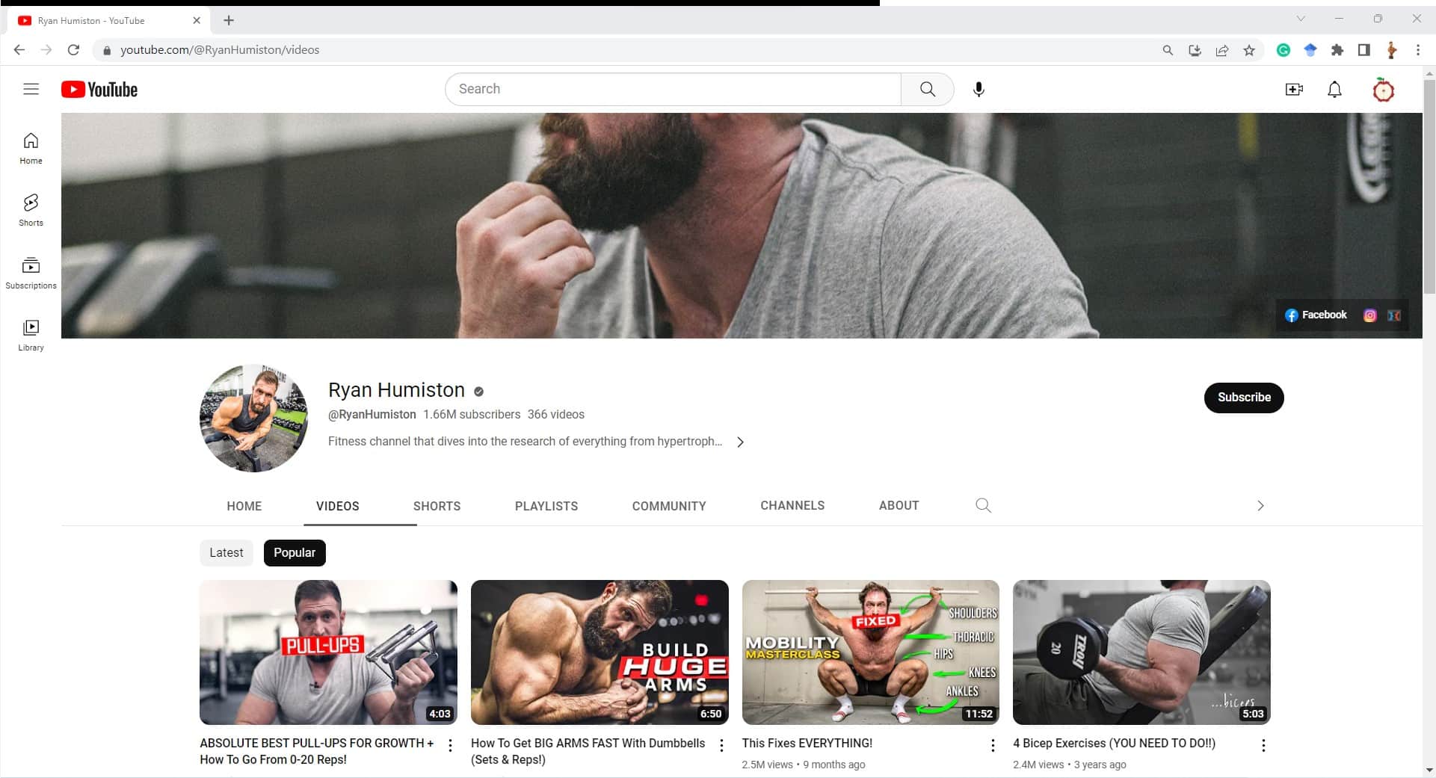Open Library from the left sidebar
Viewport: 1436px width, 778px height.
pos(31,334)
